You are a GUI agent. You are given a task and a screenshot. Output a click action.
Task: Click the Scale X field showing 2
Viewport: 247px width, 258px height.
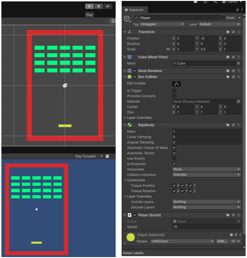tap(185, 49)
